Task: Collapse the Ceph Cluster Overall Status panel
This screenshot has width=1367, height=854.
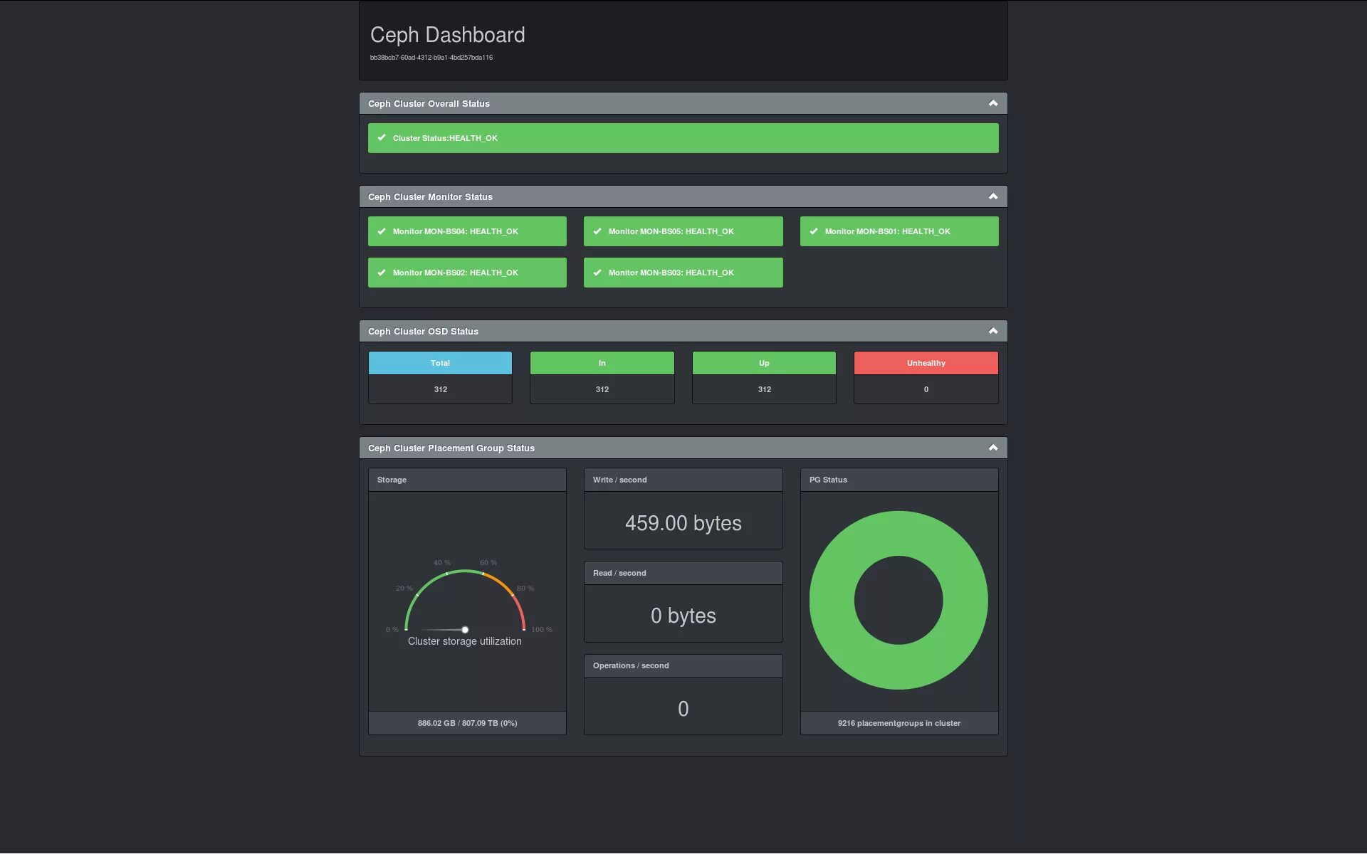Action: tap(992, 104)
